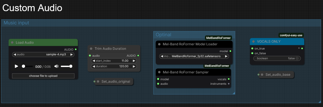Click comfyui-easy-use badge

pyautogui.click(x=291, y=35)
